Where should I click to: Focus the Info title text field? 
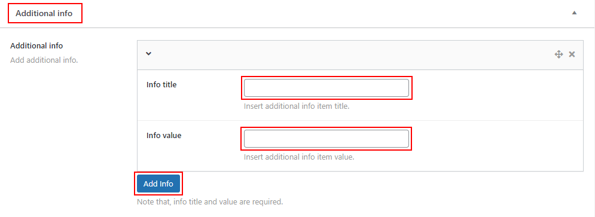[327, 88]
